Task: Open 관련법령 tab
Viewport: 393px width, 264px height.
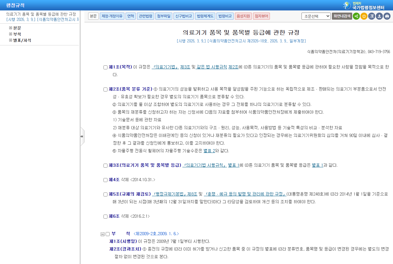Action: point(146,16)
